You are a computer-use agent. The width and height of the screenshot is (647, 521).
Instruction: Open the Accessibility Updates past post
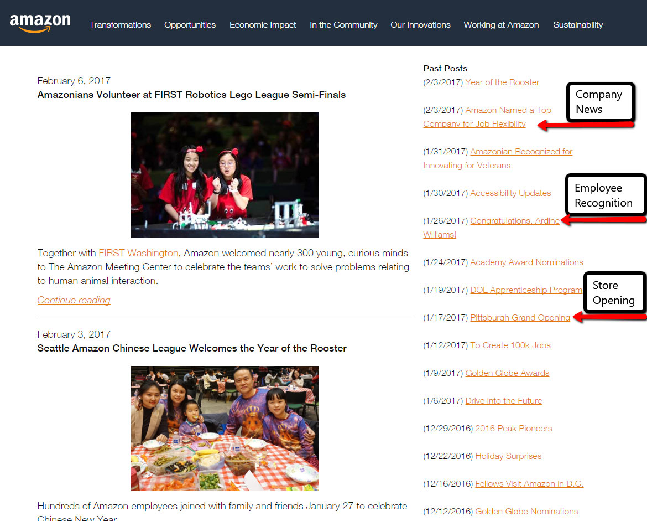tap(510, 193)
